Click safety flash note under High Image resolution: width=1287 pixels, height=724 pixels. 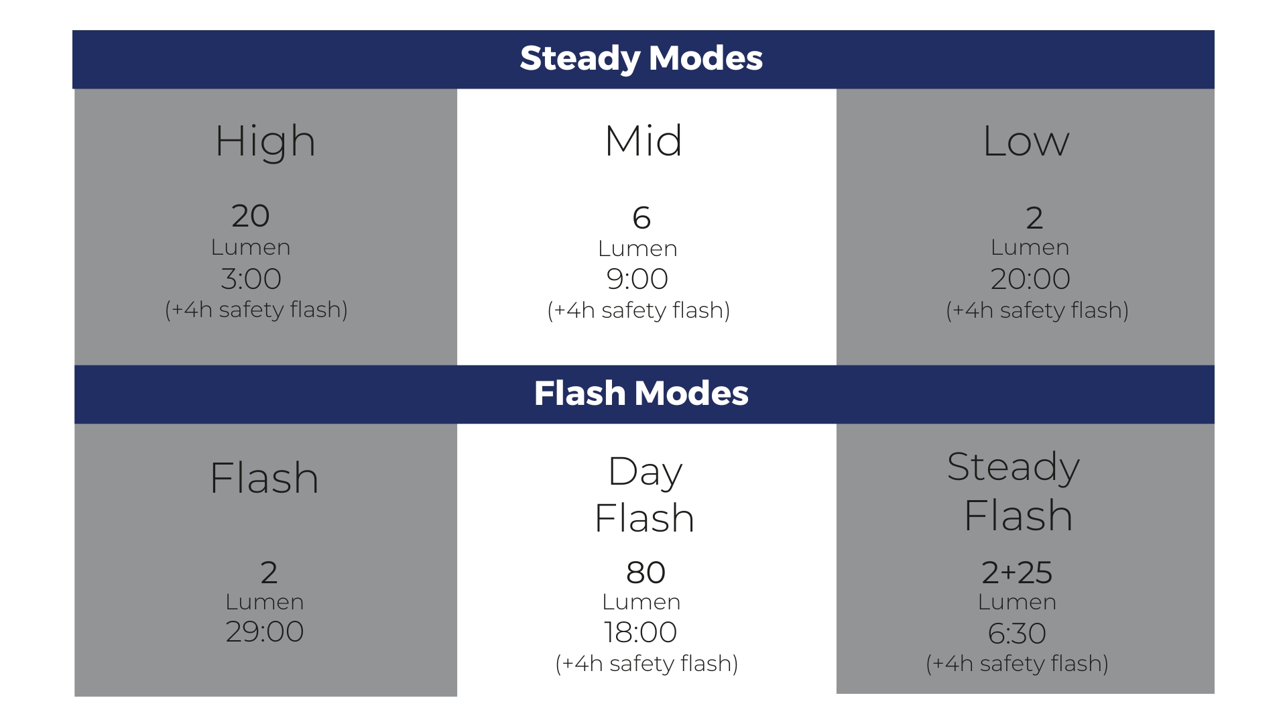coord(256,310)
